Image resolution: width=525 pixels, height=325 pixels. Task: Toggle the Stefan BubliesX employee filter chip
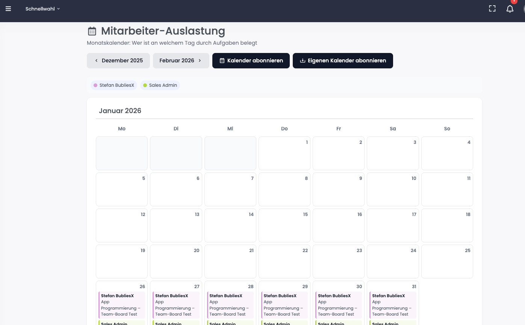pyautogui.click(x=114, y=85)
